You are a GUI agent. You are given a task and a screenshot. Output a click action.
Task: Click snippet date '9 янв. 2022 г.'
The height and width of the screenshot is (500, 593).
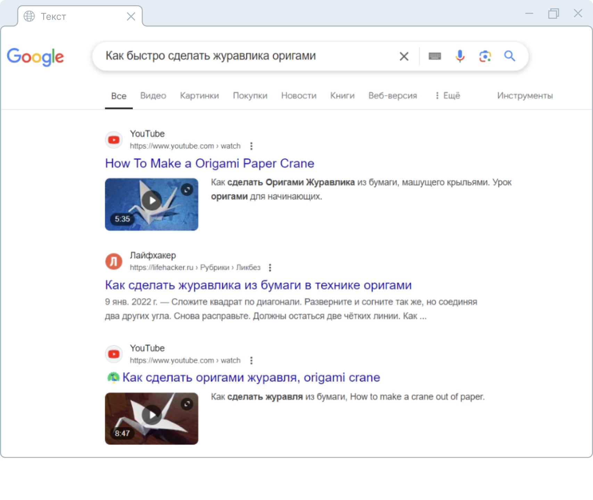[x=131, y=302]
